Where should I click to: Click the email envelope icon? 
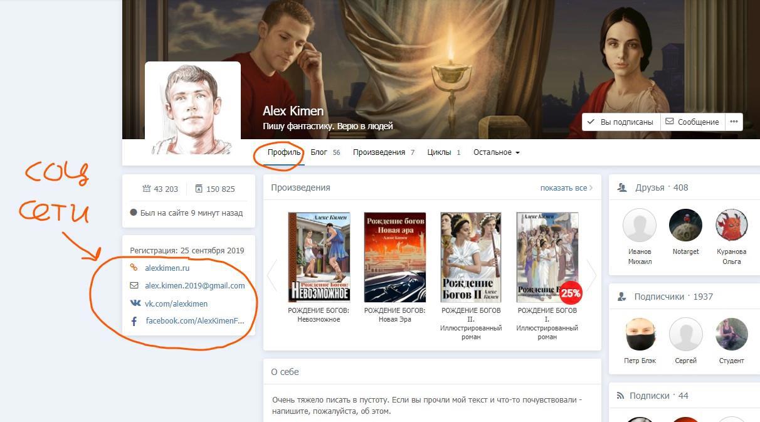coord(134,285)
